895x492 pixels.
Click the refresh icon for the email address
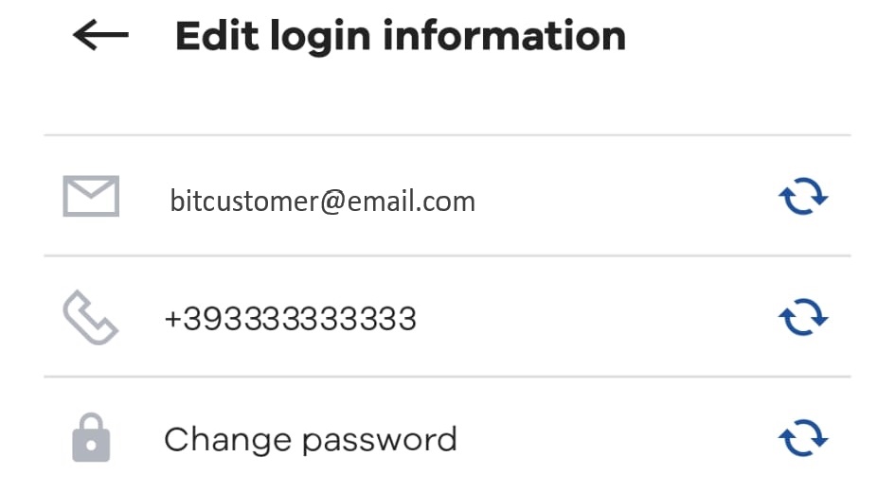click(x=803, y=196)
